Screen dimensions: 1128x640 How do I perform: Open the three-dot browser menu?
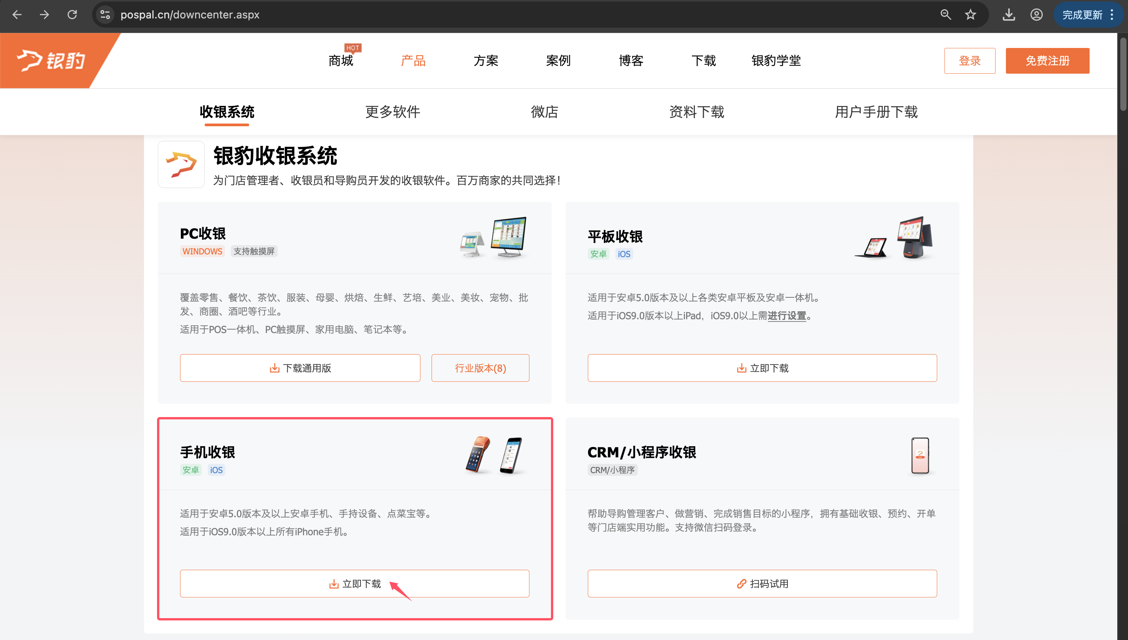click(x=1112, y=15)
